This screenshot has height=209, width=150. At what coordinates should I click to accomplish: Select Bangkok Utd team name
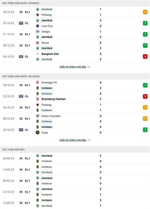pyautogui.click(x=50, y=54)
